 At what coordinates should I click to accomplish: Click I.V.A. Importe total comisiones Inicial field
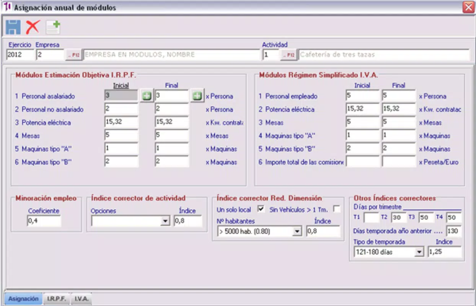click(363, 162)
